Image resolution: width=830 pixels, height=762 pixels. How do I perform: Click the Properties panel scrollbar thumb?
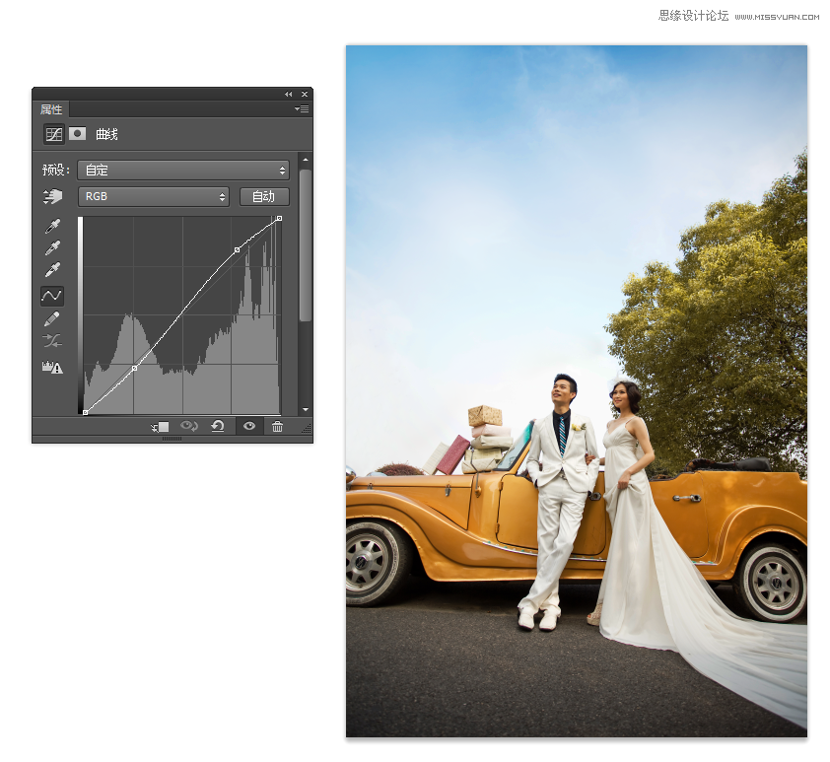point(306,245)
